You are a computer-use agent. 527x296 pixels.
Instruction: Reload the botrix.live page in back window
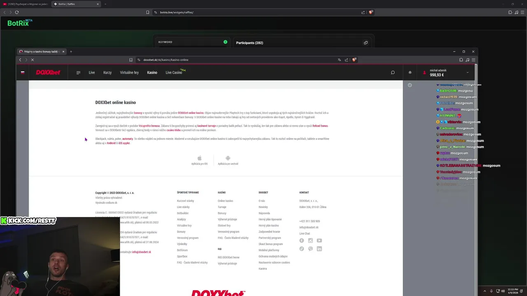[x=17, y=12]
